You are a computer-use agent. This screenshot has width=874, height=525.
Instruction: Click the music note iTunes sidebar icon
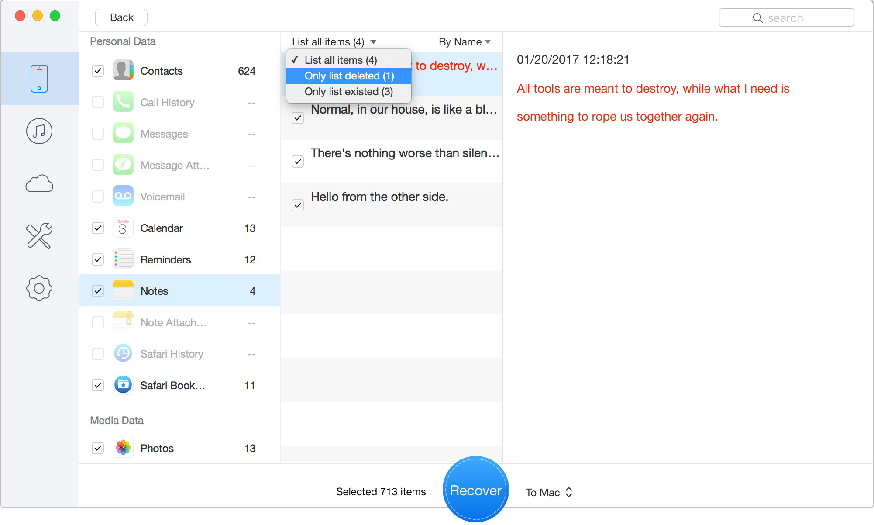(39, 131)
